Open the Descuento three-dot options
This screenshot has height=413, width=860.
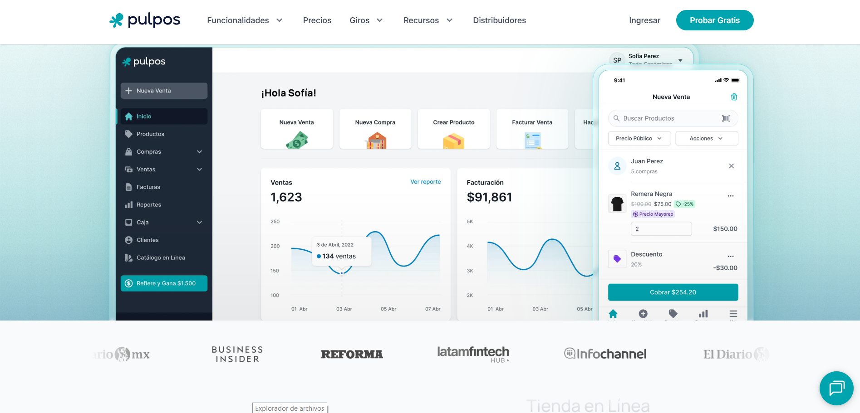730,256
